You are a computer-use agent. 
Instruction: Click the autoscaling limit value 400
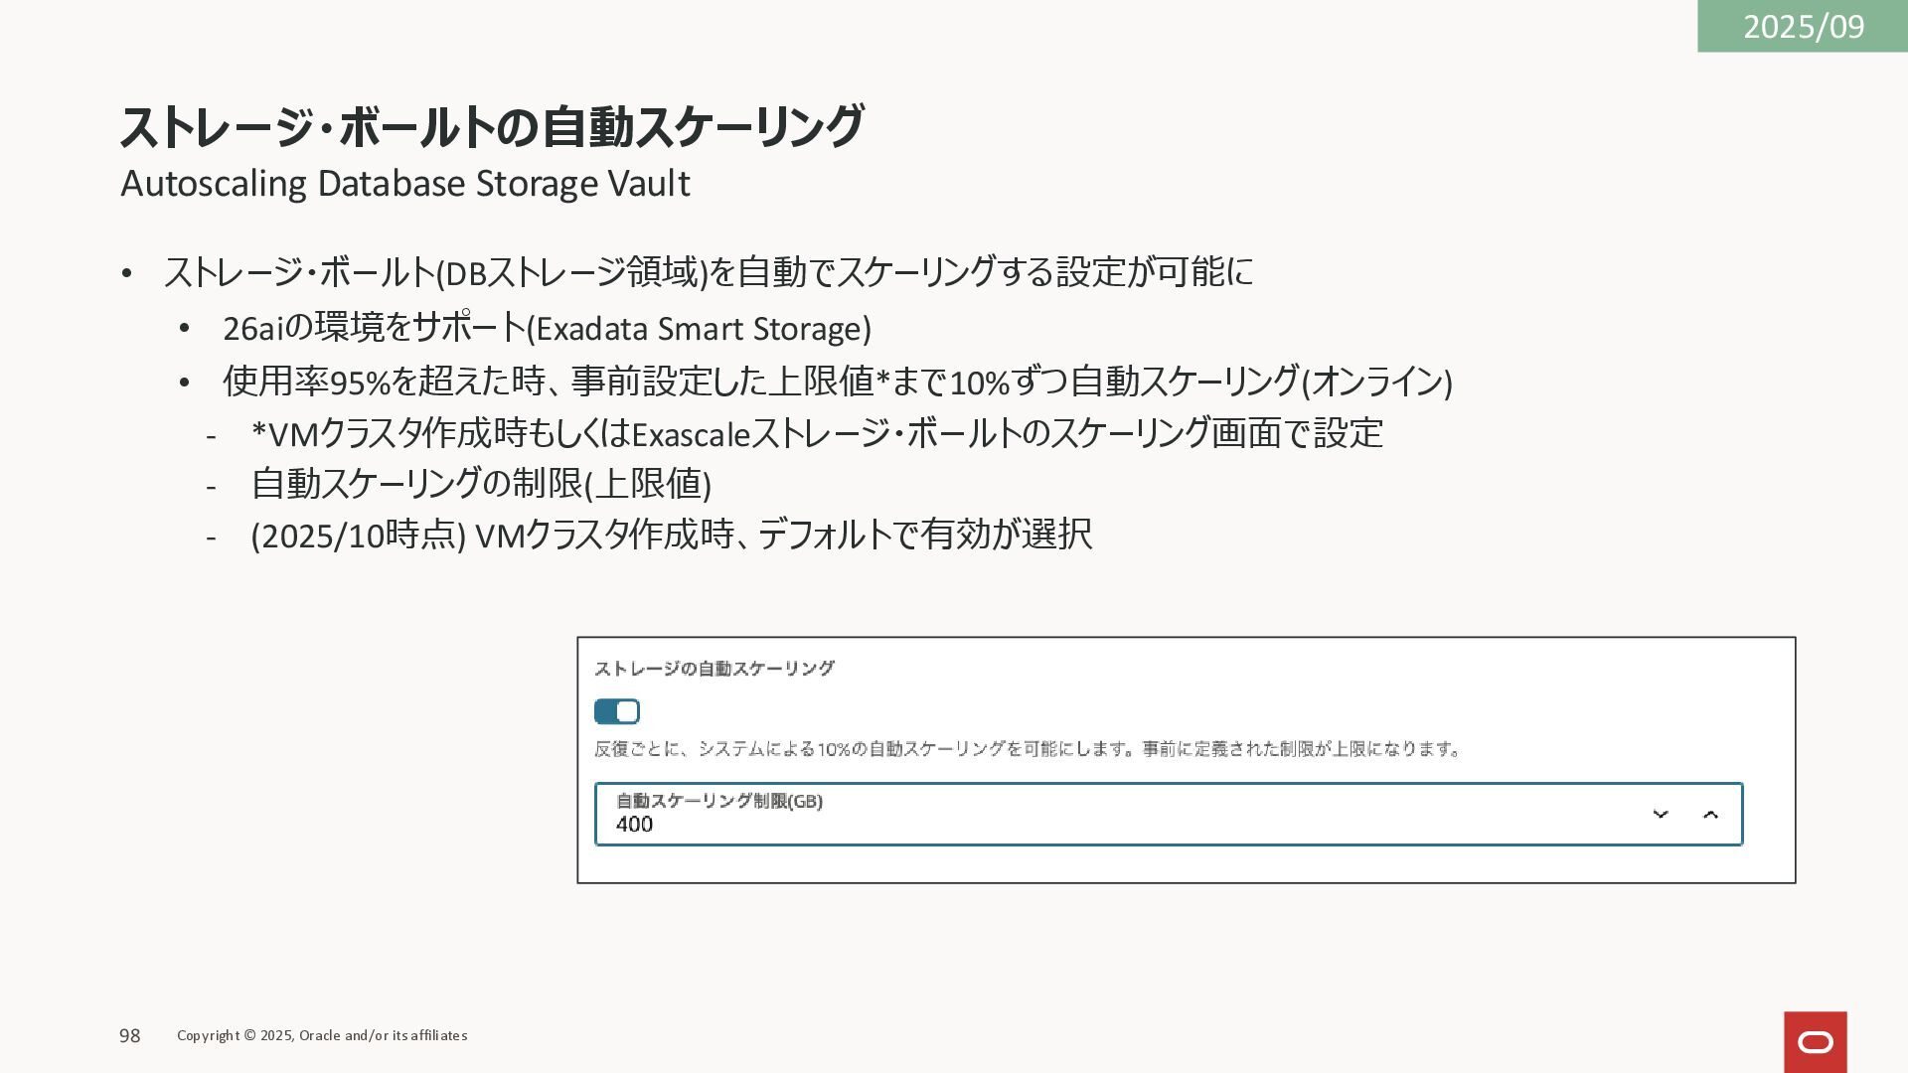tap(634, 825)
